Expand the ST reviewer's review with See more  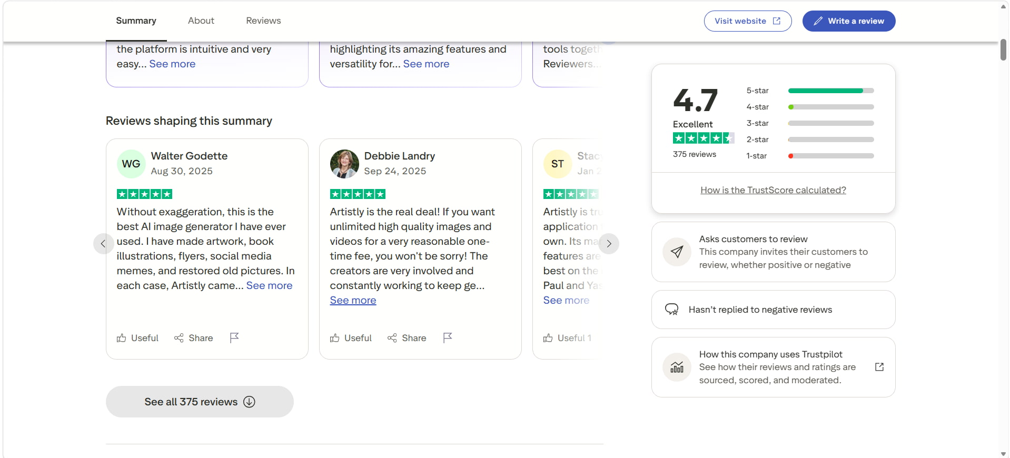566,300
